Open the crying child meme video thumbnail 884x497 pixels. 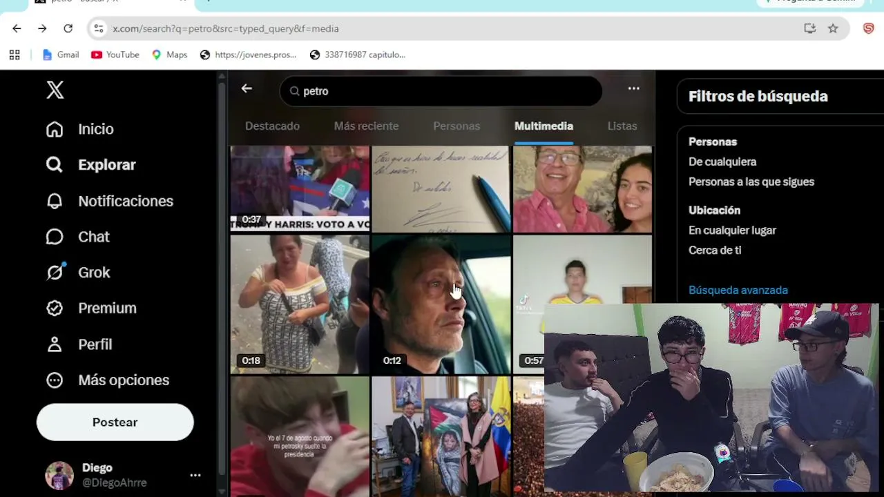point(300,436)
